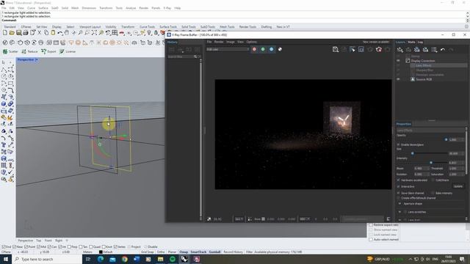Screen dimensions: 470x264
Task: Toggle the Enable bloom/glare checkbox
Action: [398, 144]
